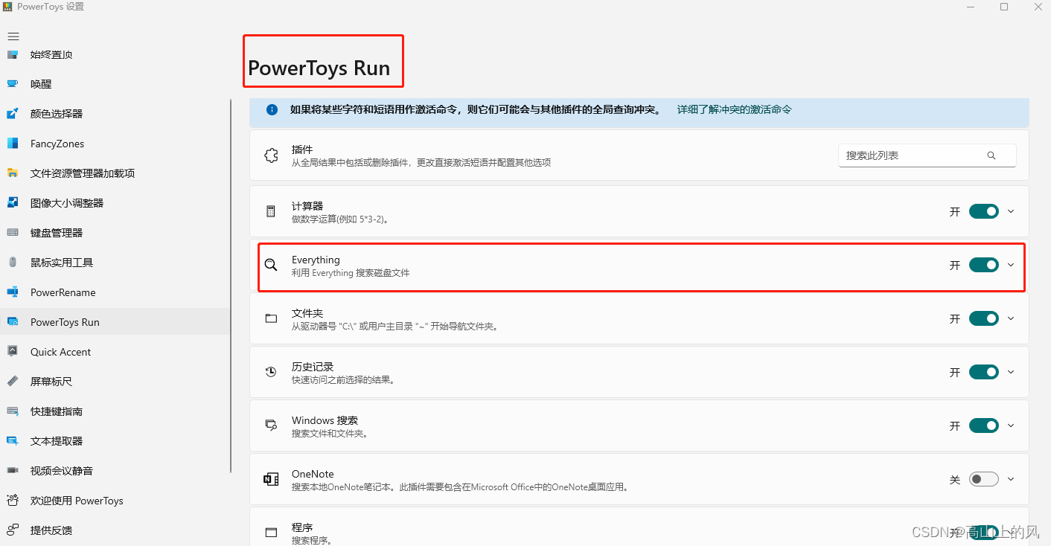Click the Mouse utilities (鼠标实用工具) icon
The height and width of the screenshot is (546, 1051).
13,263
